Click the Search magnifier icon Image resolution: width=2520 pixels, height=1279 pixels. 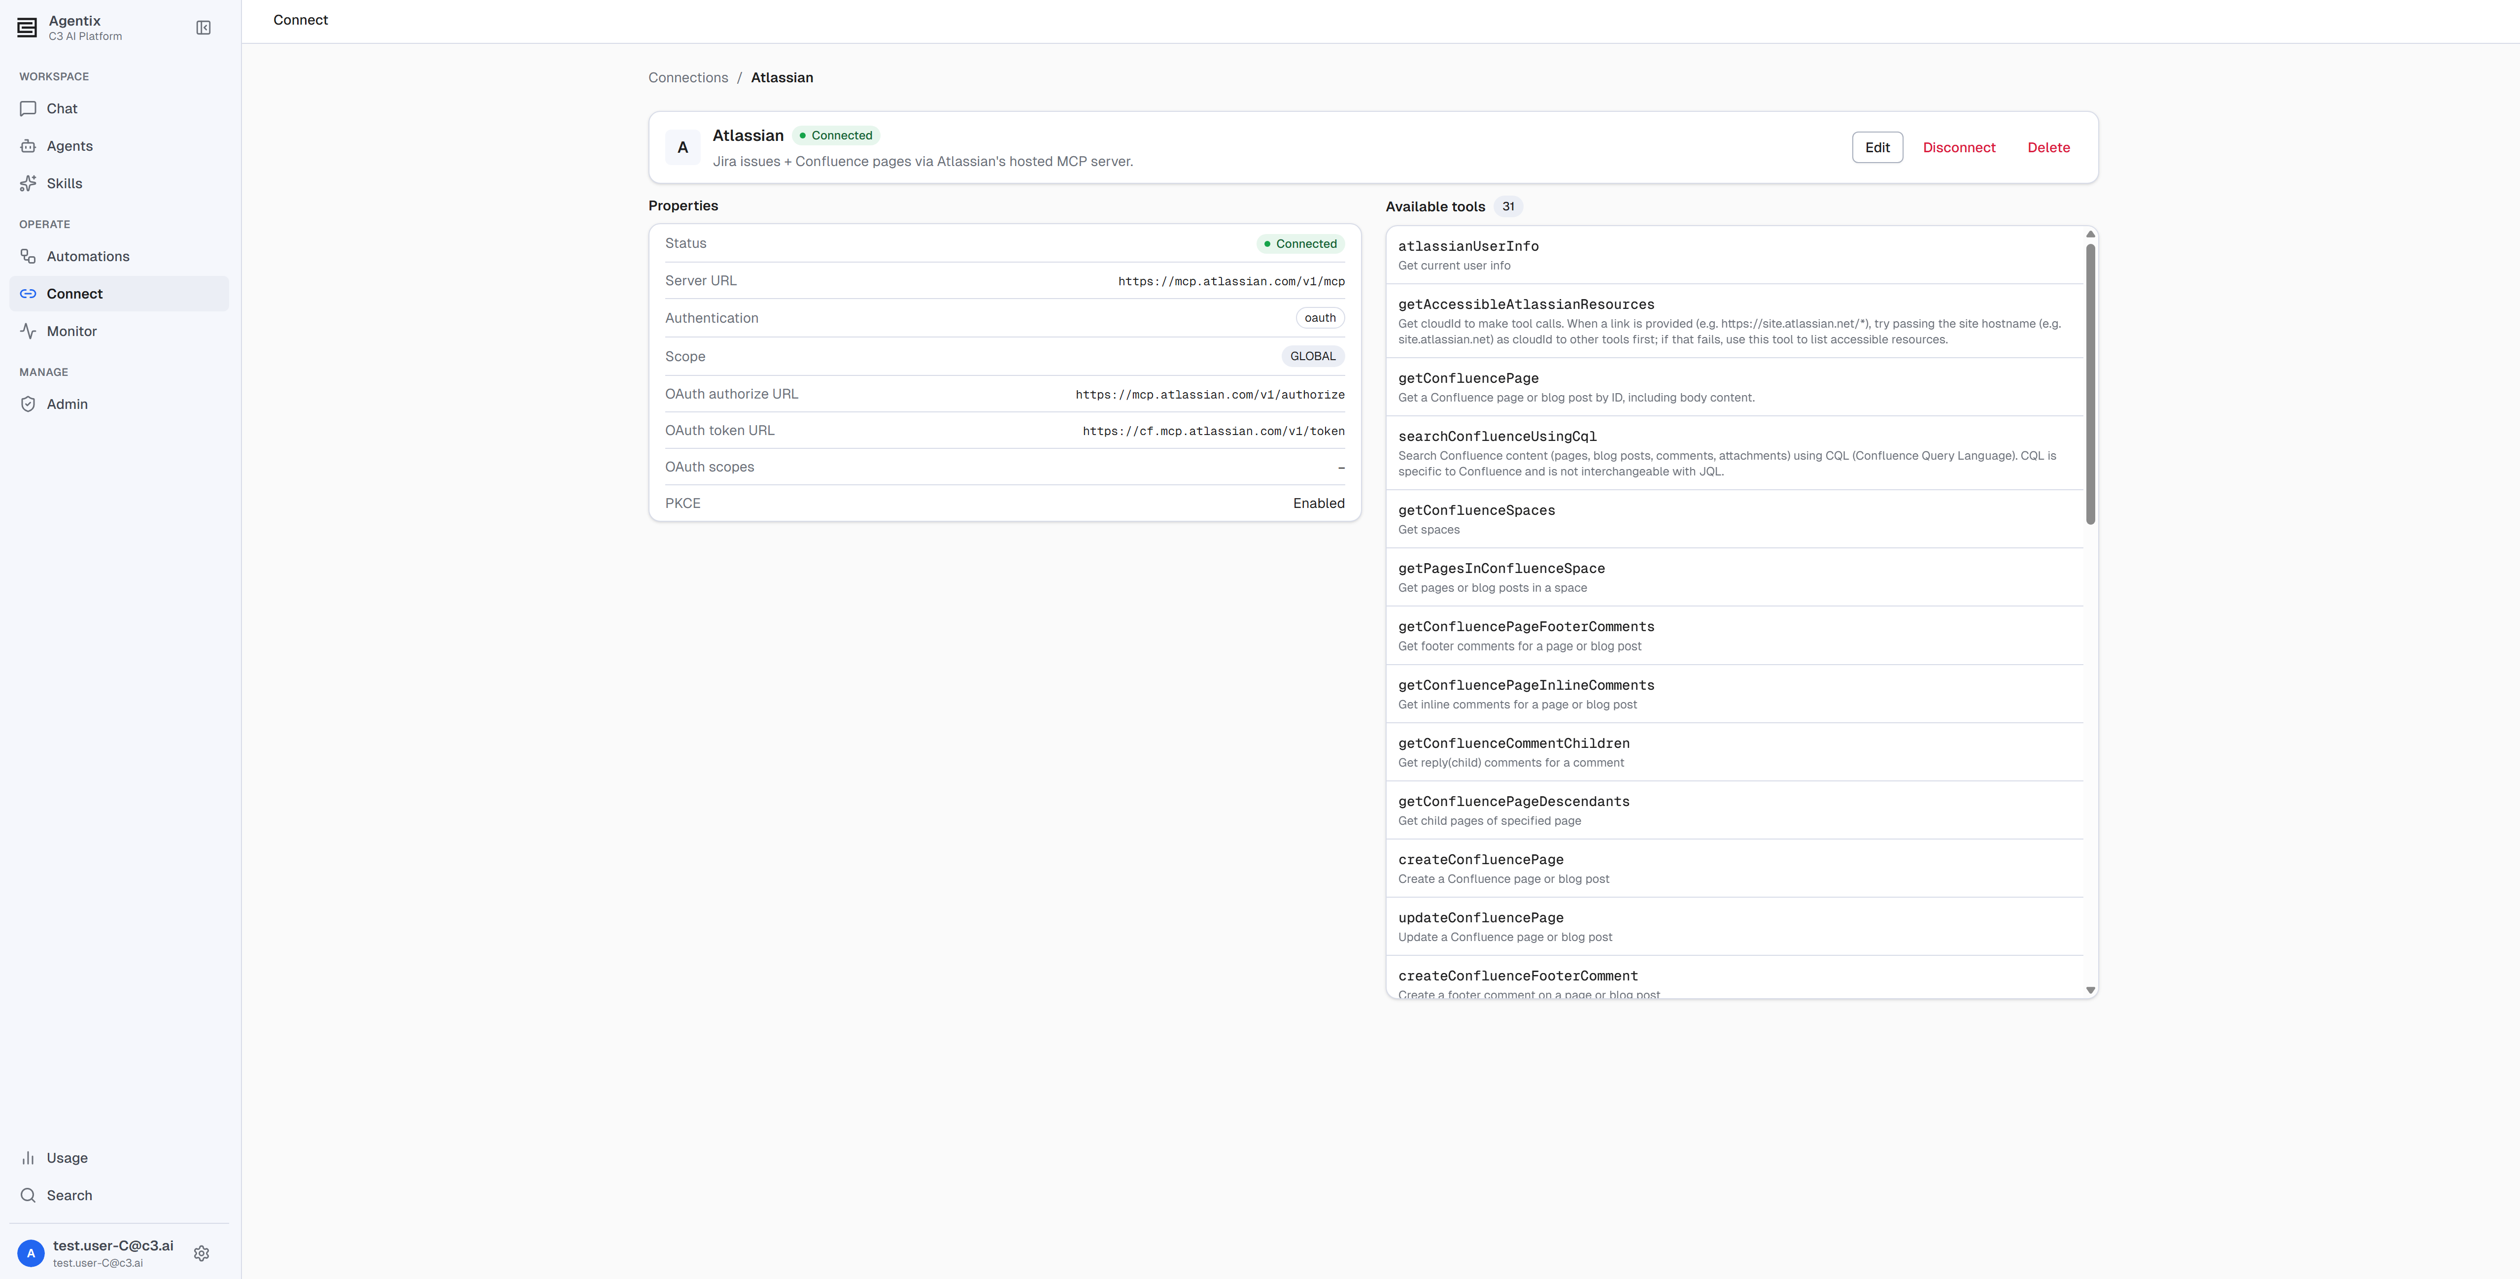pyautogui.click(x=29, y=1195)
